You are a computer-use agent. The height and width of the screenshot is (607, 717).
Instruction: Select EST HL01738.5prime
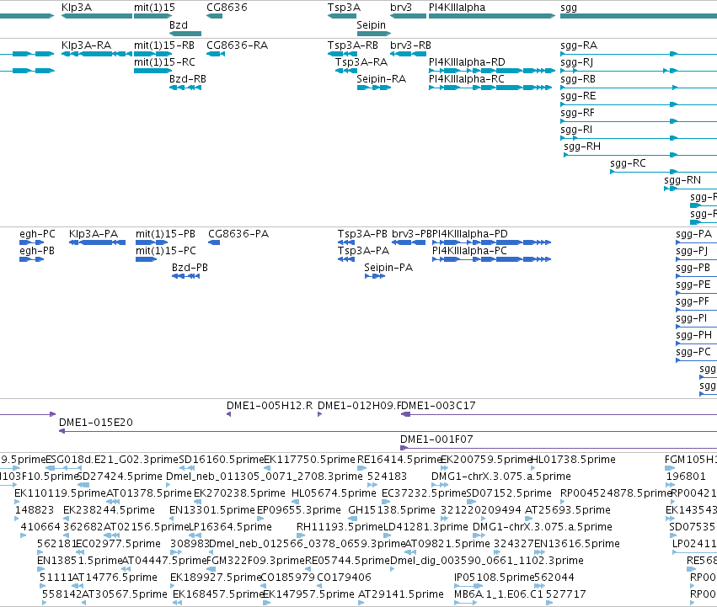point(532,468)
